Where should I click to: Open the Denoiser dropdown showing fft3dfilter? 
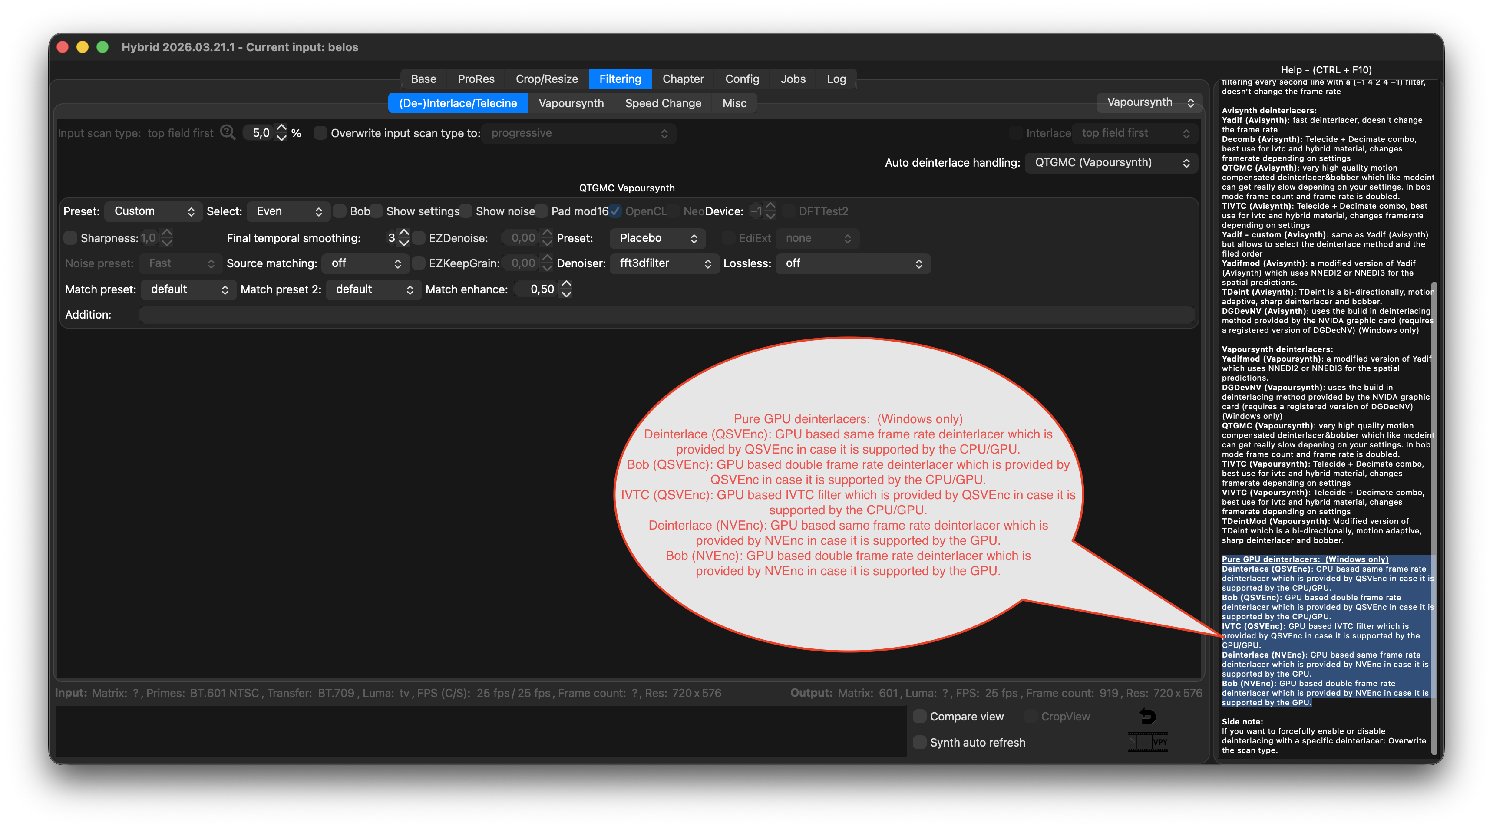pyautogui.click(x=665, y=263)
